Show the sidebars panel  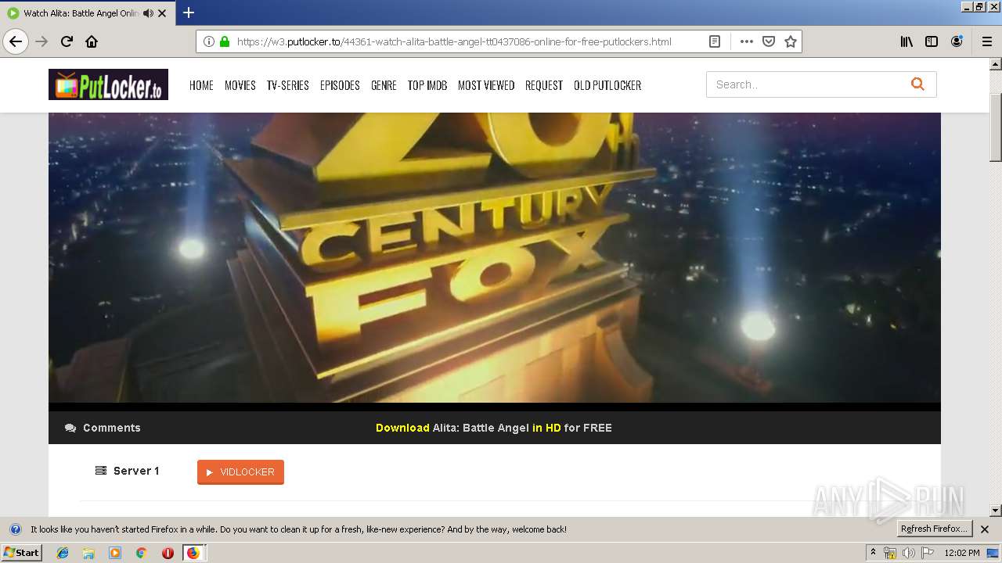point(932,41)
